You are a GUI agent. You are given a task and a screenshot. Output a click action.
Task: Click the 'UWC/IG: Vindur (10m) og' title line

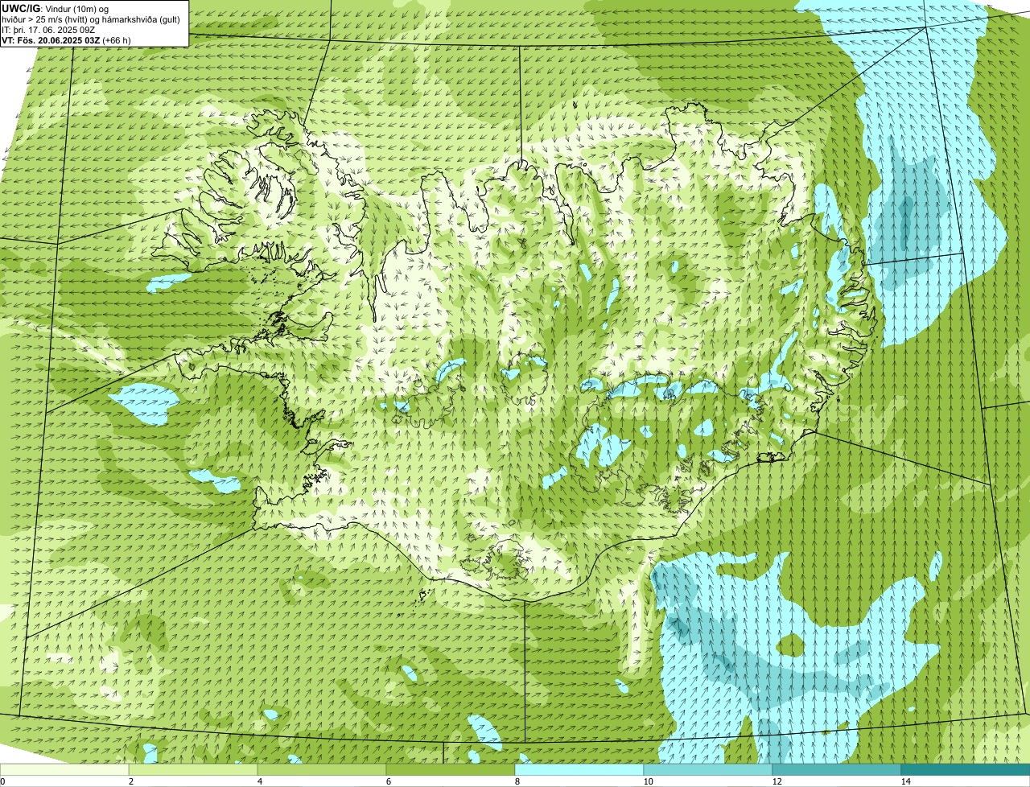tap(56, 9)
